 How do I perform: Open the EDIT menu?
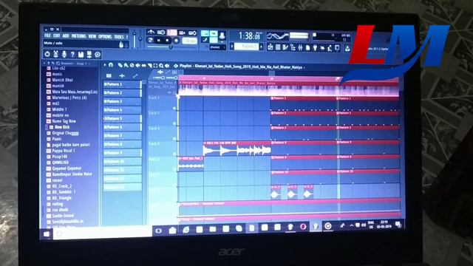[56, 35]
